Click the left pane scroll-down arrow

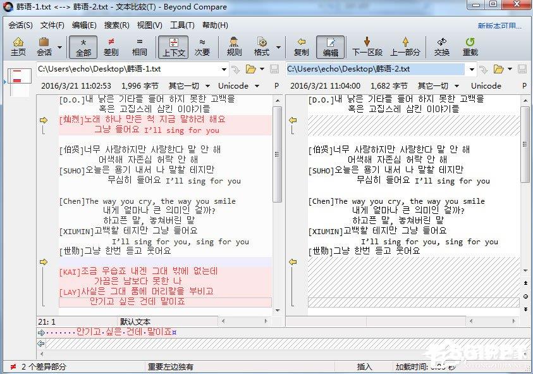[x=278, y=310]
